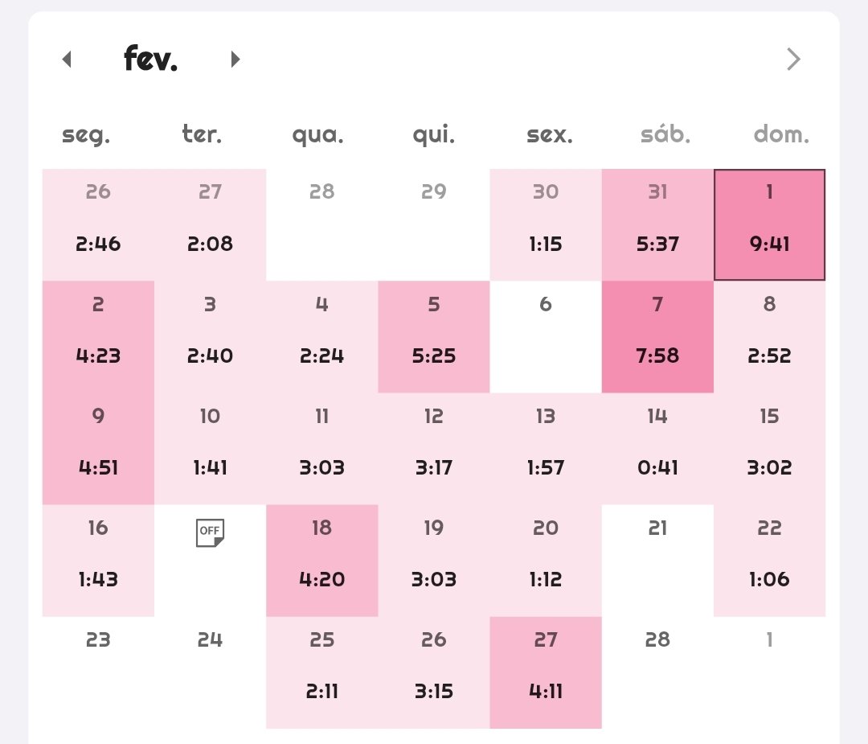
Task: Open day 2 showing 4:23
Action: 98,337
